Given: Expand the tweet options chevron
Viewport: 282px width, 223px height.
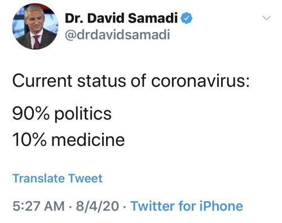Looking at the screenshot, I should click(x=267, y=18).
